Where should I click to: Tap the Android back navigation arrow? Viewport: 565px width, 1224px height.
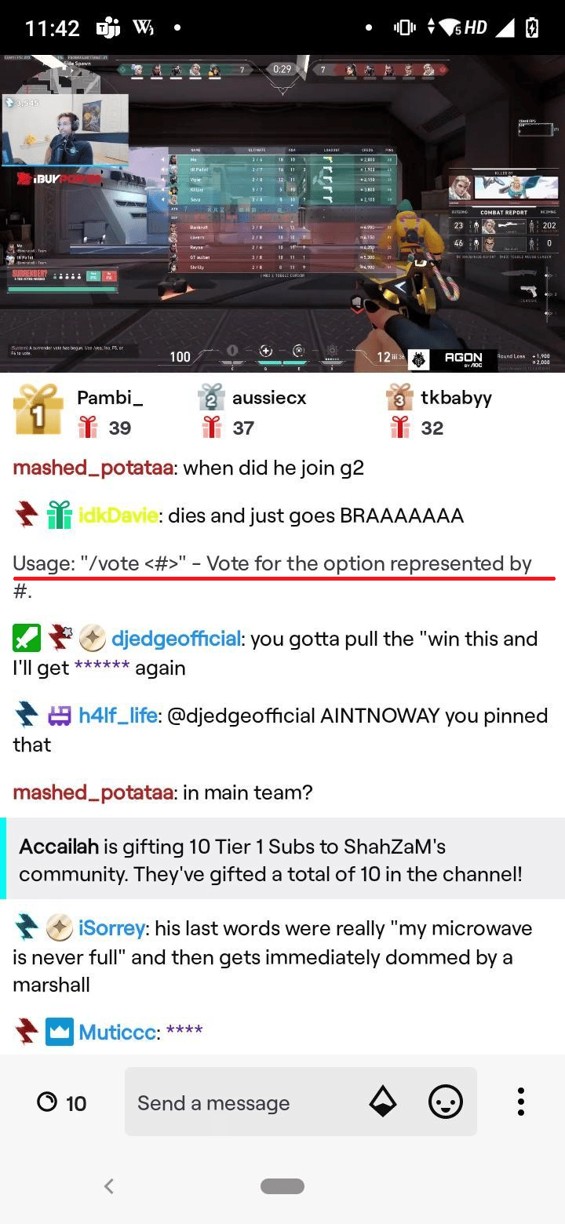109,1186
